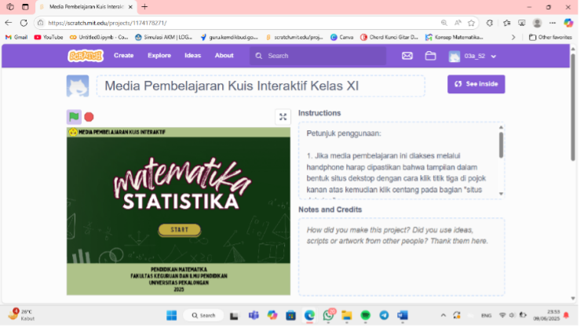Open Scratch messages envelope icon

tap(407, 56)
